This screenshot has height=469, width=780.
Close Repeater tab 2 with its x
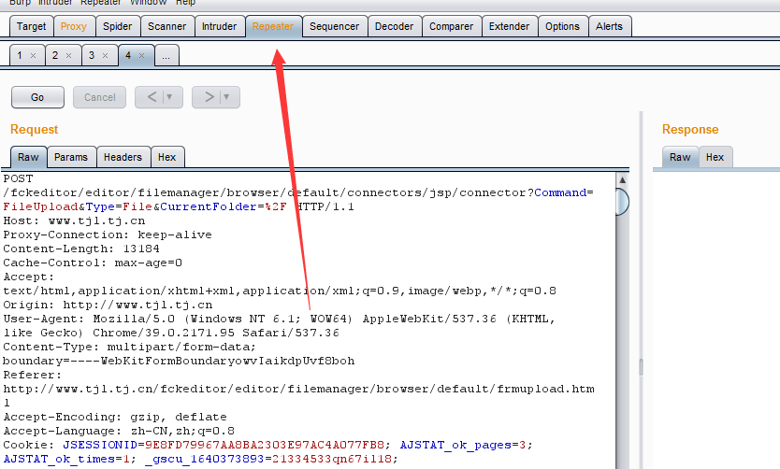(x=69, y=56)
